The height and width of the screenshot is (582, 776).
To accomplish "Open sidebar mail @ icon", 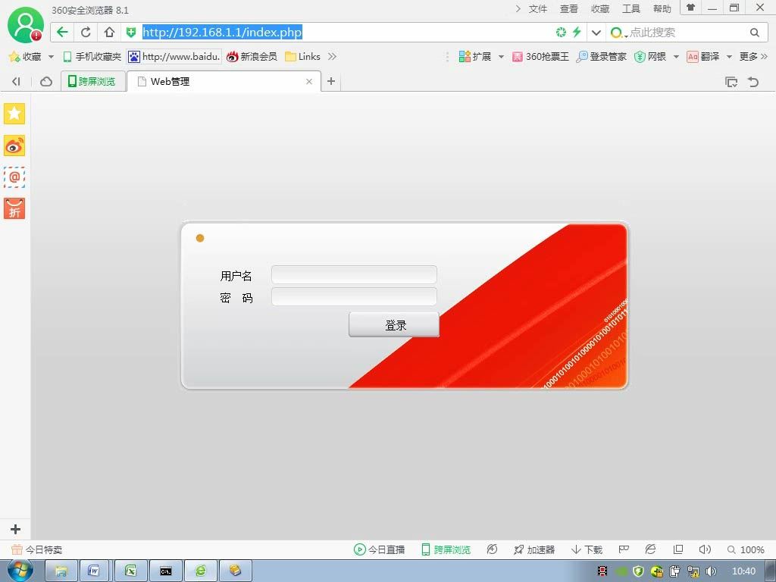I will coord(14,177).
